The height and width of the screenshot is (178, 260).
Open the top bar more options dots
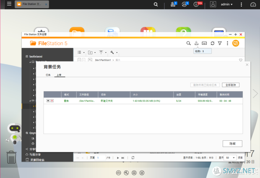(241, 5)
